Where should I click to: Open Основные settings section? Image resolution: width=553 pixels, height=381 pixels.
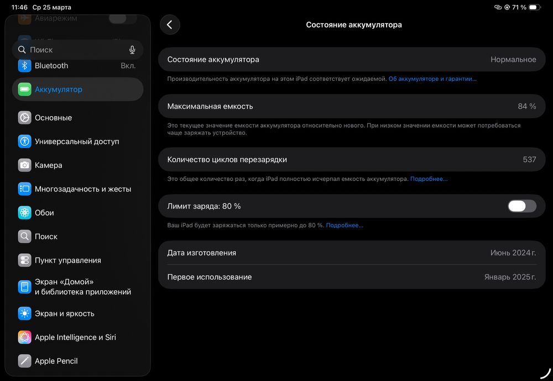click(53, 118)
